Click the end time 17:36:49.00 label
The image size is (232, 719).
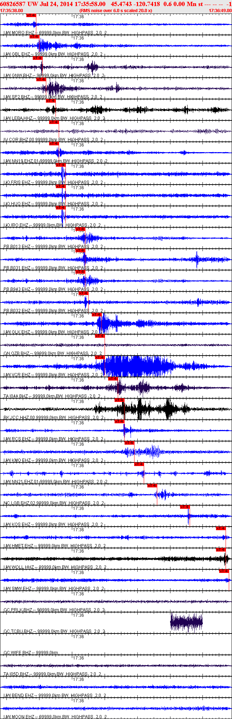click(x=220, y=11)
